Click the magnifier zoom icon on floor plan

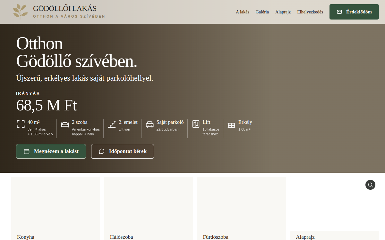coord(370,185)
